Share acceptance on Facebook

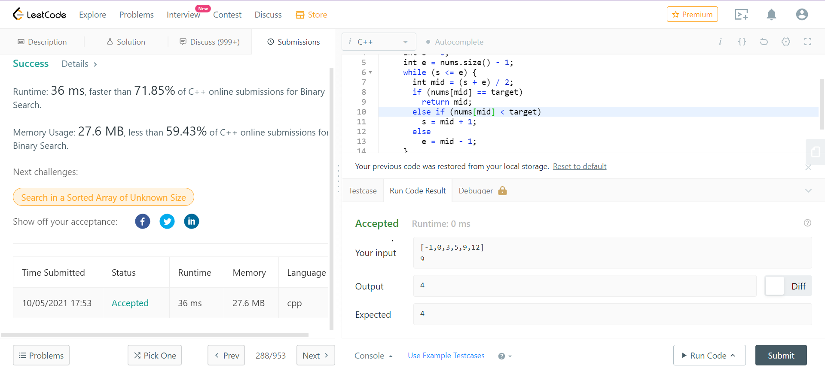[x=143, y=221]
